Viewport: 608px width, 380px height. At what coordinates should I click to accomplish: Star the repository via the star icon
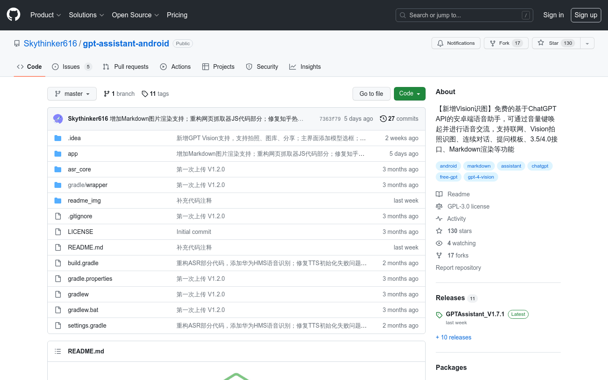pos(541,43)
